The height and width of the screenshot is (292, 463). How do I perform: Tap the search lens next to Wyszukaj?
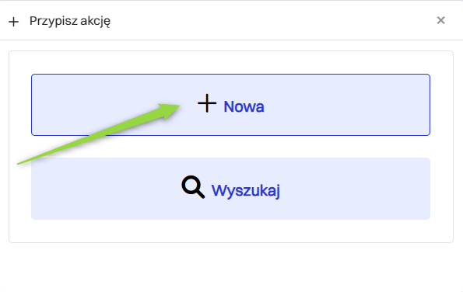(x=193, y=187)
